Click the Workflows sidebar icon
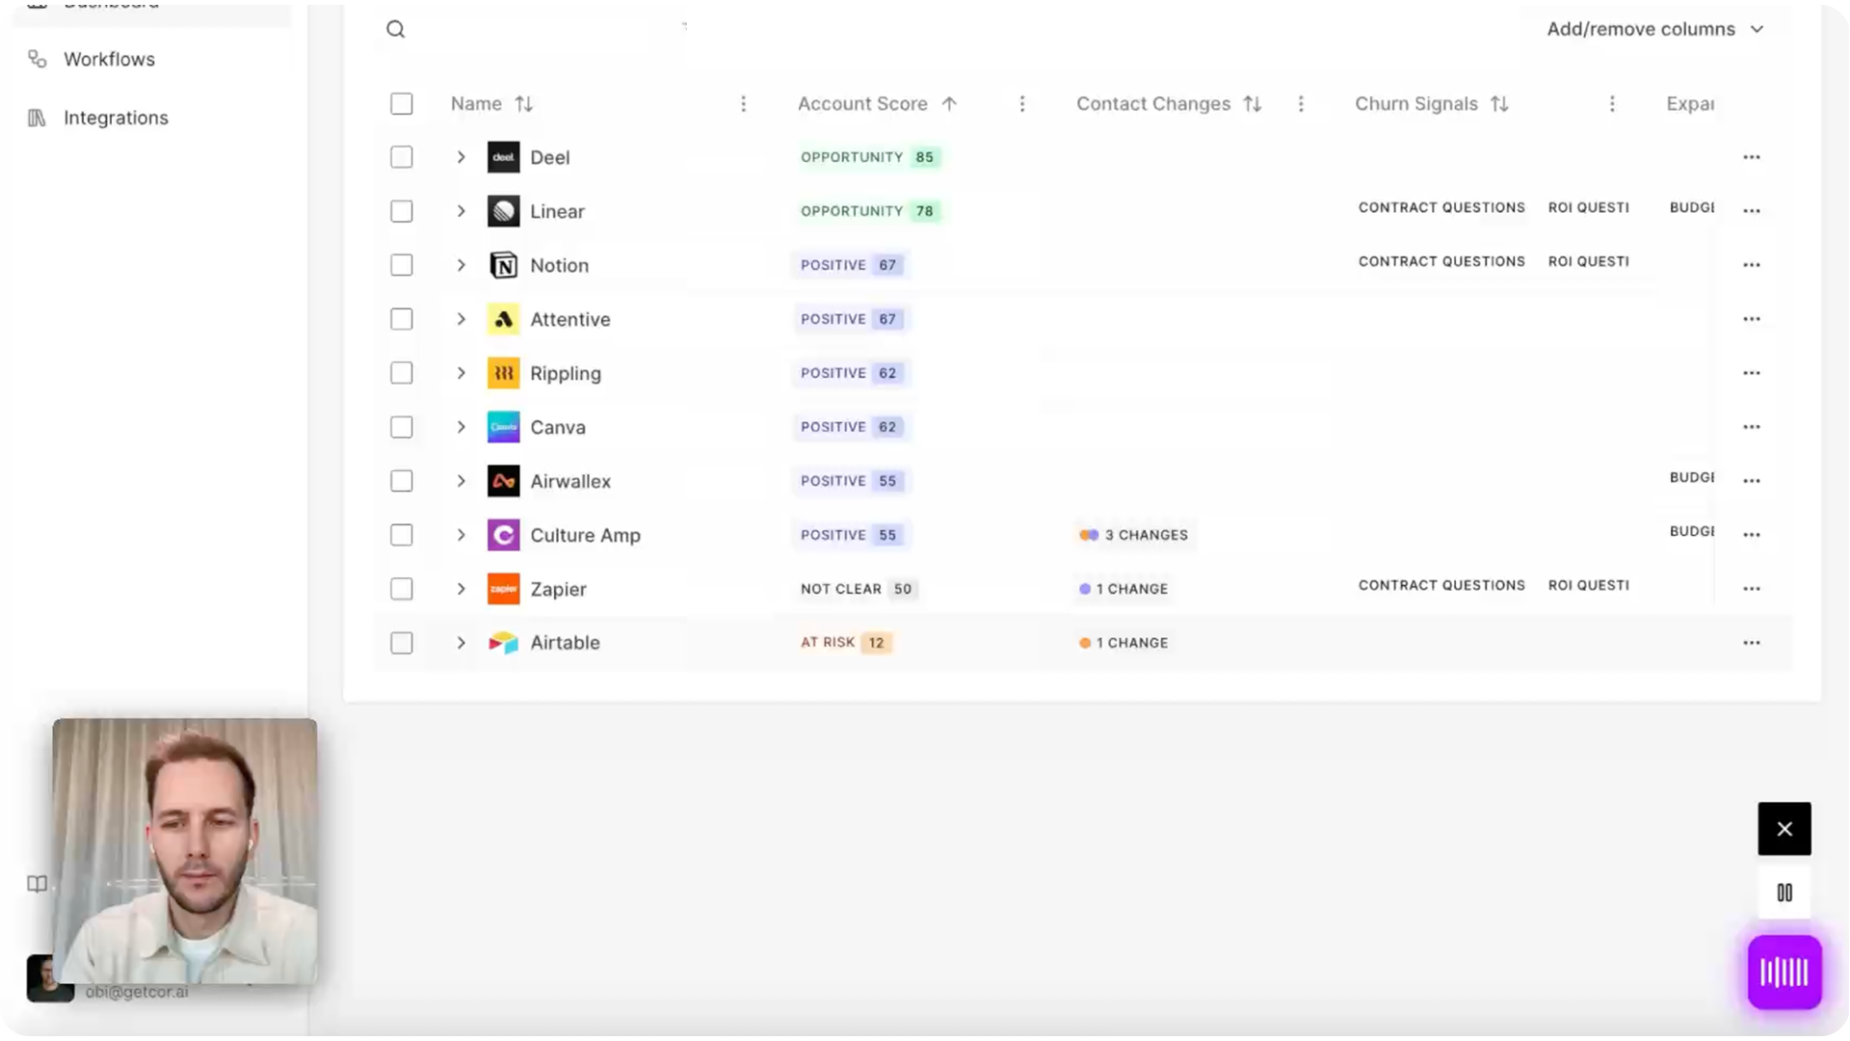 pyautogui.click(x=37, y=59)
